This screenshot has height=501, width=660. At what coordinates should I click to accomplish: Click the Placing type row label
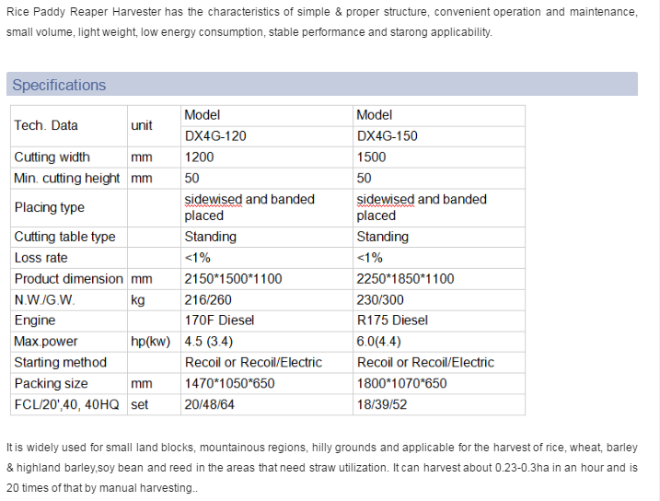[49, 207]
